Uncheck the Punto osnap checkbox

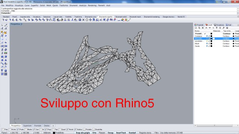(18, 130)
